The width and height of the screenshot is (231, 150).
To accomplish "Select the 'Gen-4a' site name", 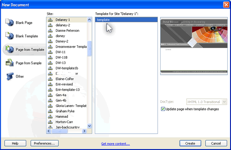I will tap(61, 95).
